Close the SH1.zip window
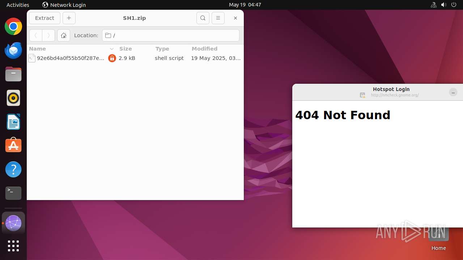This screenshot has height=260, width=463. 235,18
